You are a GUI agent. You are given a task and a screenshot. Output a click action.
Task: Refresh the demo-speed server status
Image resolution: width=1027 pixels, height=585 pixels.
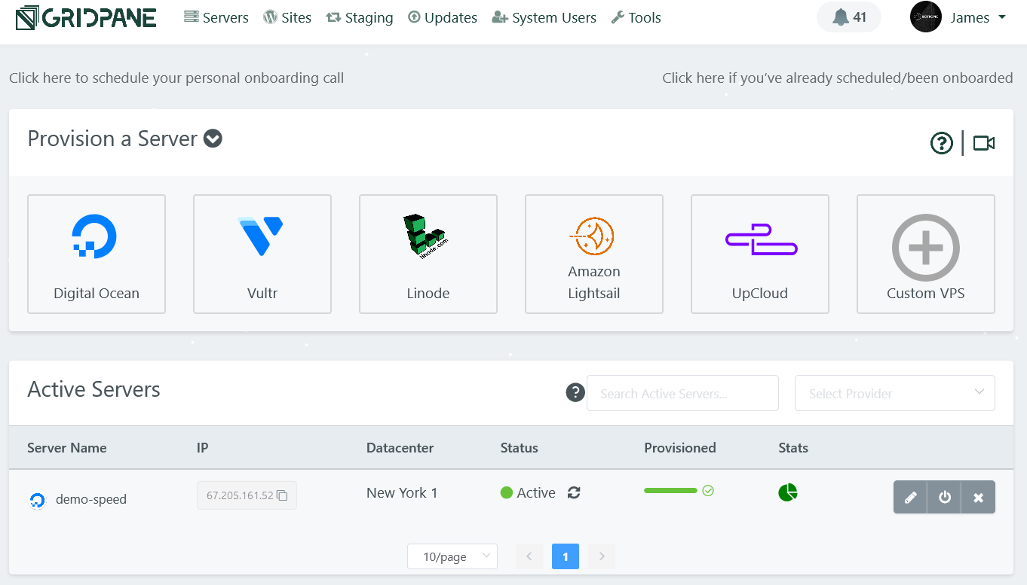point(574,492)
